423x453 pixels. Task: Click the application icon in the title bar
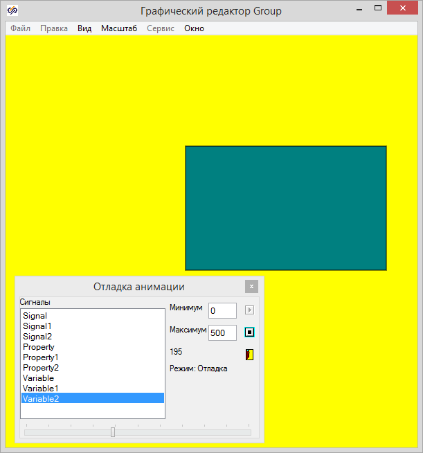12,11
